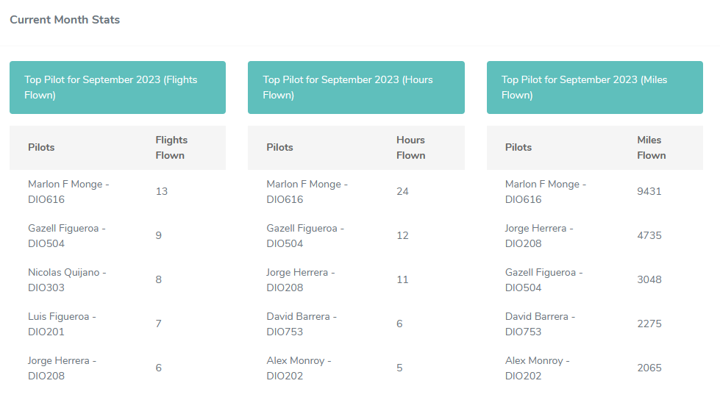
Task: Click Miles Flown column header
Action: click(651, 148)
